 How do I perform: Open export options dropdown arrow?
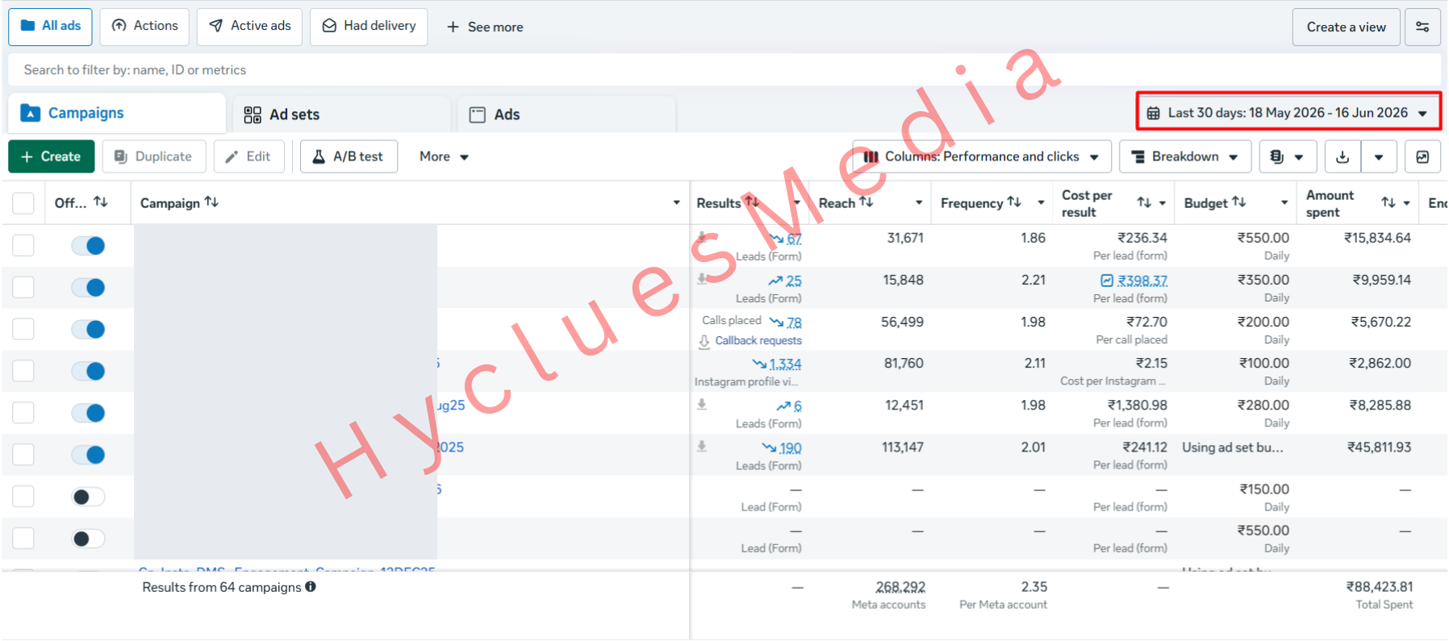point(1379,156)
